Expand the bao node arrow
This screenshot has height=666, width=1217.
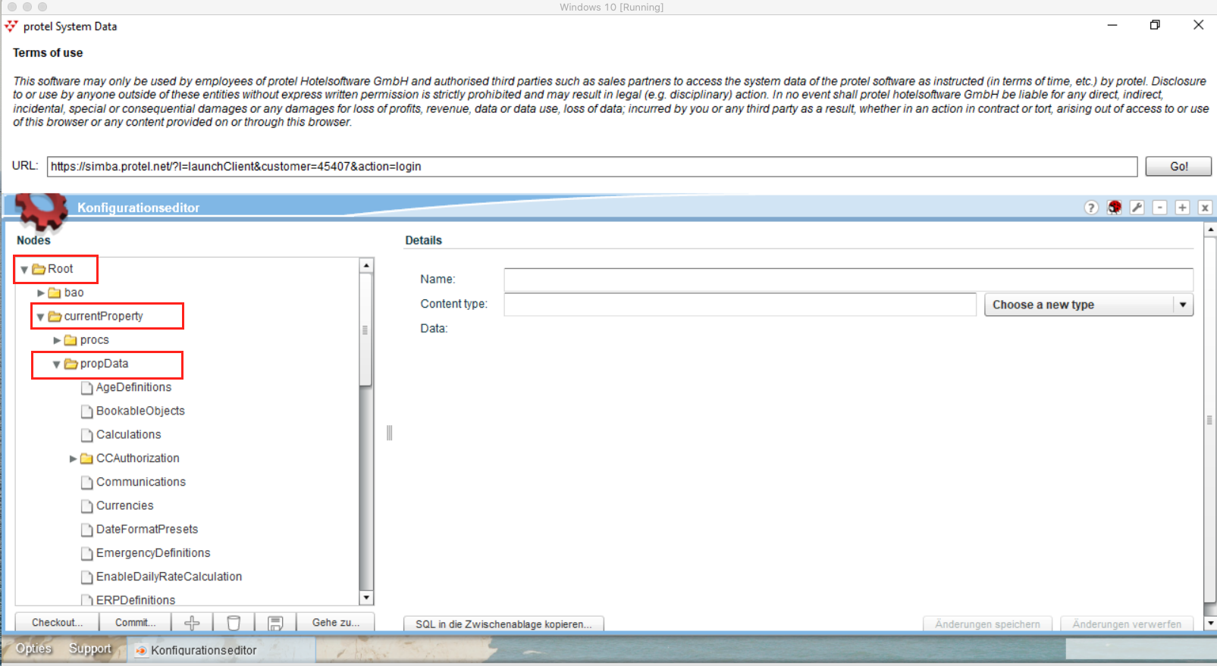click(41, 292)
